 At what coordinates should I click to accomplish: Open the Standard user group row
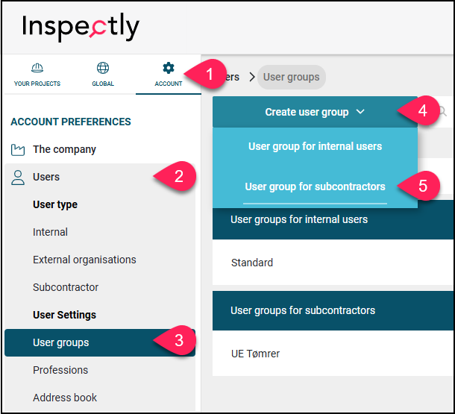click(333, 263)
